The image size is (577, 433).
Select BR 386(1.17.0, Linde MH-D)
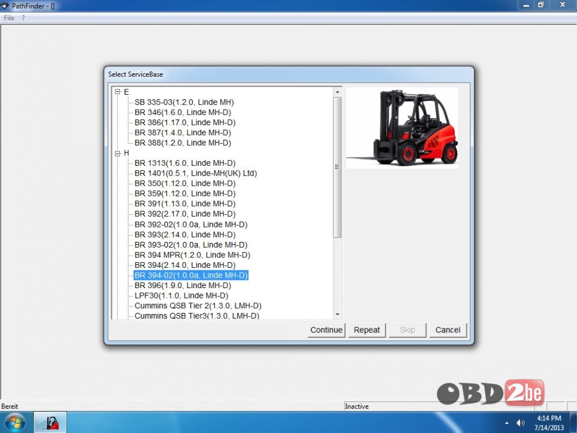coord(185,122)
